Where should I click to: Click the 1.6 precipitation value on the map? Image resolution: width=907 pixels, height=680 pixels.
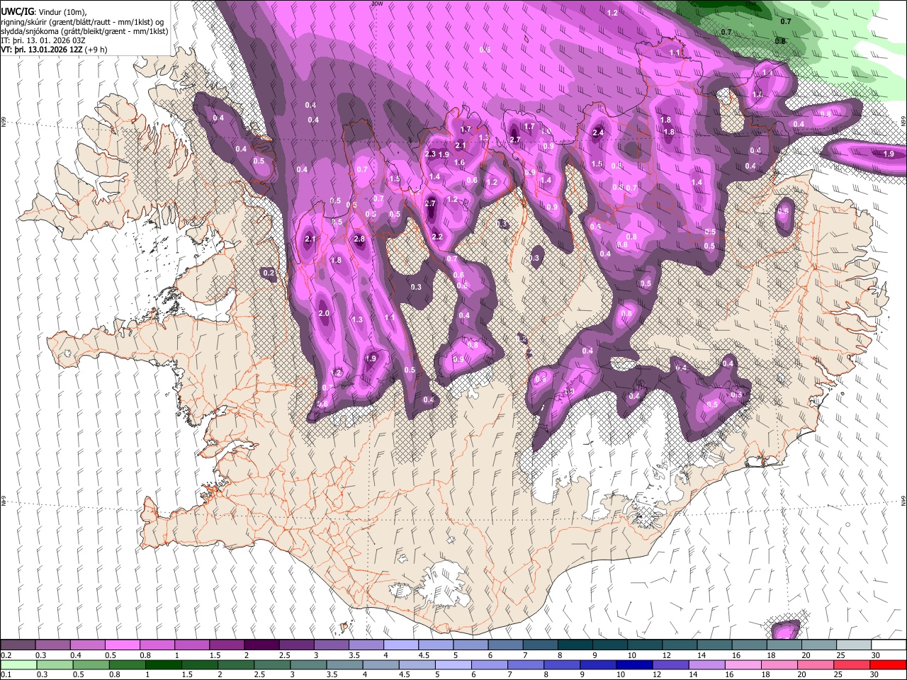(459, 163)
